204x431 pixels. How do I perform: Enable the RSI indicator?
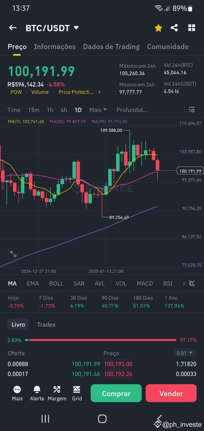point(168,283)
